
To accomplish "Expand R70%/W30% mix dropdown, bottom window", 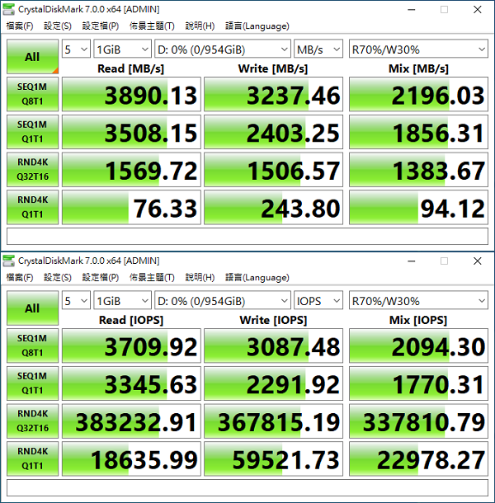I will [x=418, y=301].
